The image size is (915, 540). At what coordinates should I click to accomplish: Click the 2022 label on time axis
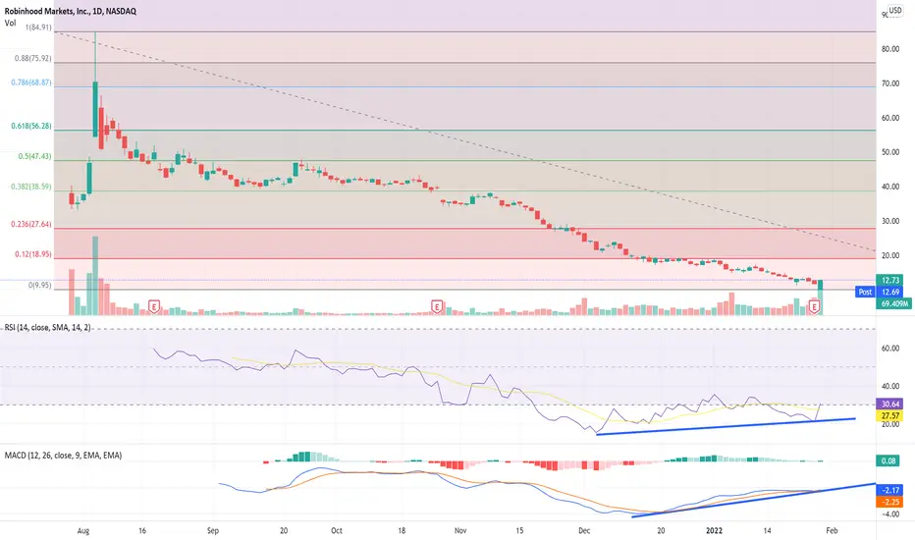coord(715,530)
